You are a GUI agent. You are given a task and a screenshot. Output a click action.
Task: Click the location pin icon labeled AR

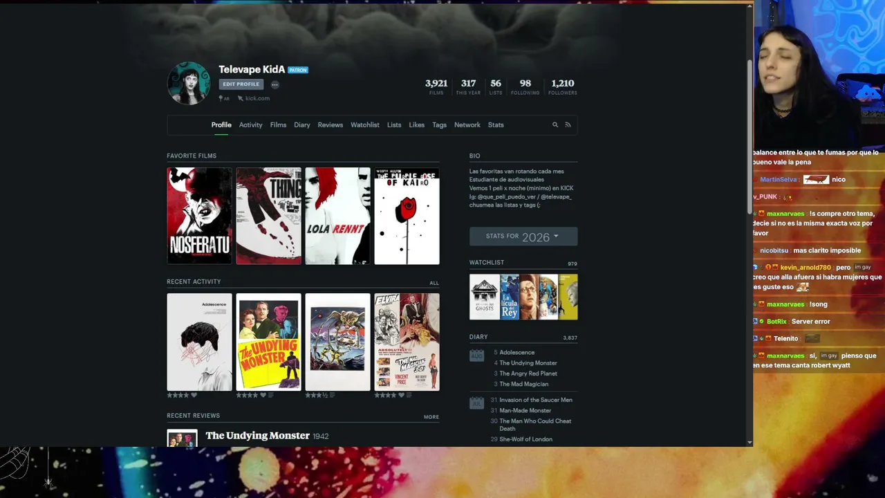(x=221, y=98)
